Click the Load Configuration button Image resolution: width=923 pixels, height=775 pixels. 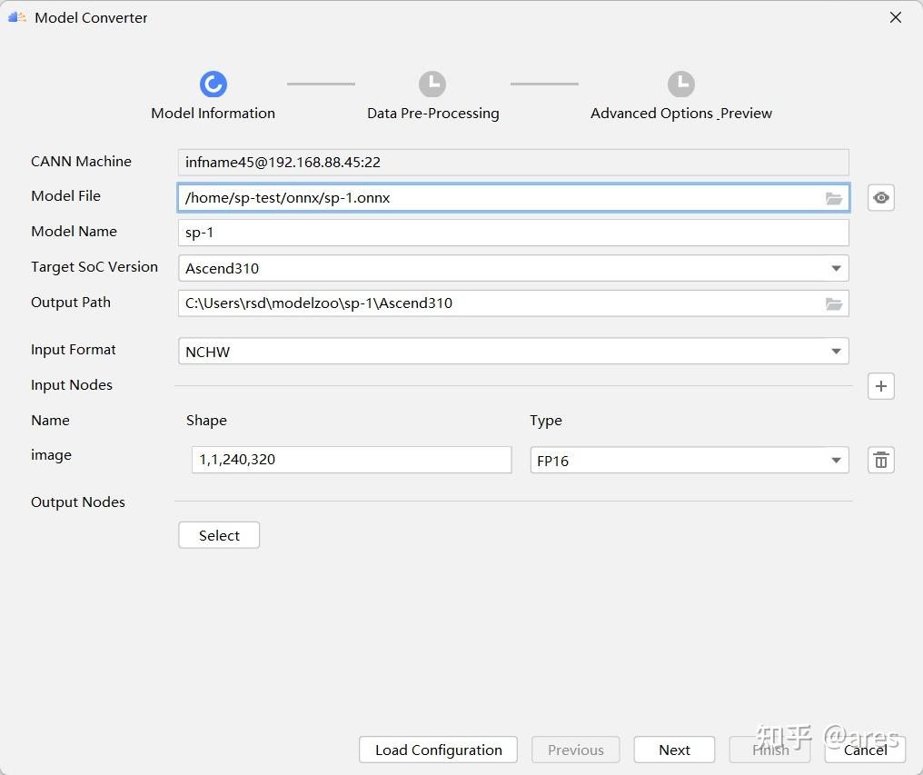point(438,750)
